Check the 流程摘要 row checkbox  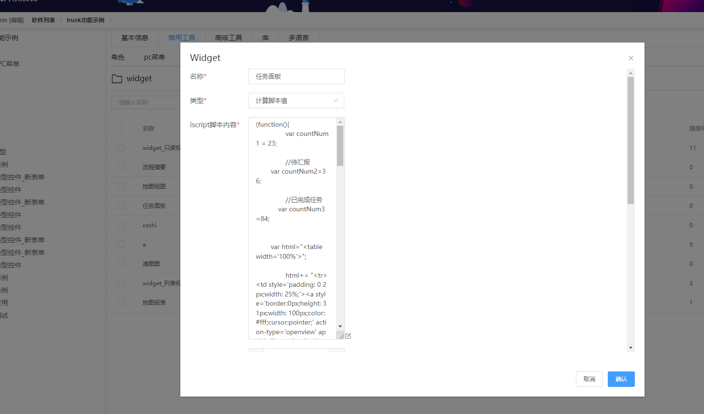pyautogui.click(x=121, y=167)
